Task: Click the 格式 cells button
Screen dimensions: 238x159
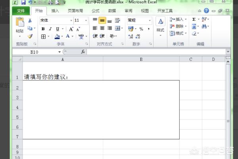Action: [177, 33]
